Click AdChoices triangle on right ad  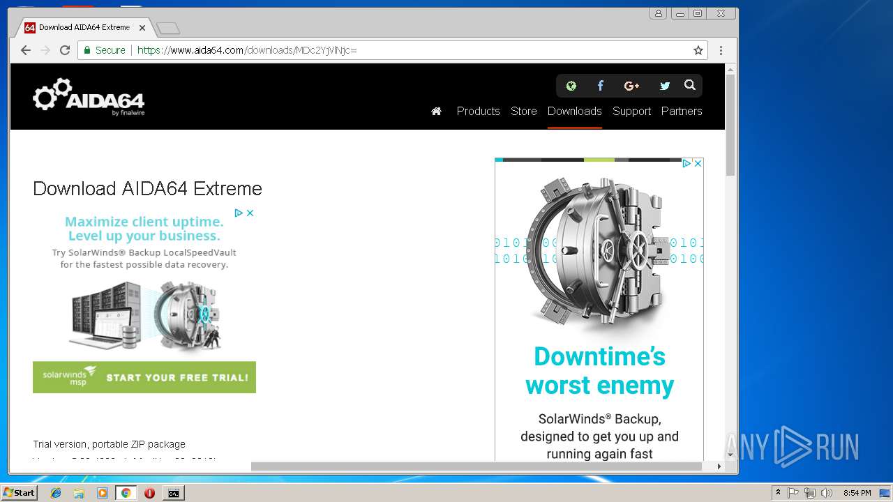click(x=686, y=163)
